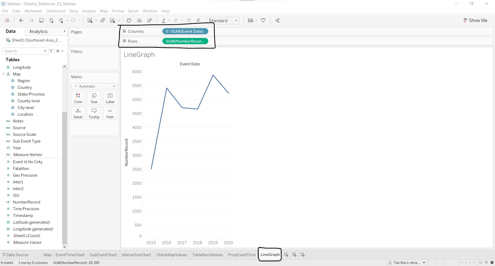Click the Undo back arrow
Image resolution: width=495 pixels, height=266 pixels.
click(x=21, y=21)
